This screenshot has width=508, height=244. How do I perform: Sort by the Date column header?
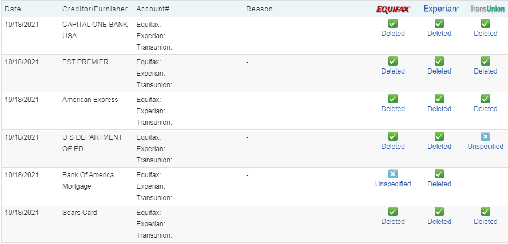click(13, 9)
